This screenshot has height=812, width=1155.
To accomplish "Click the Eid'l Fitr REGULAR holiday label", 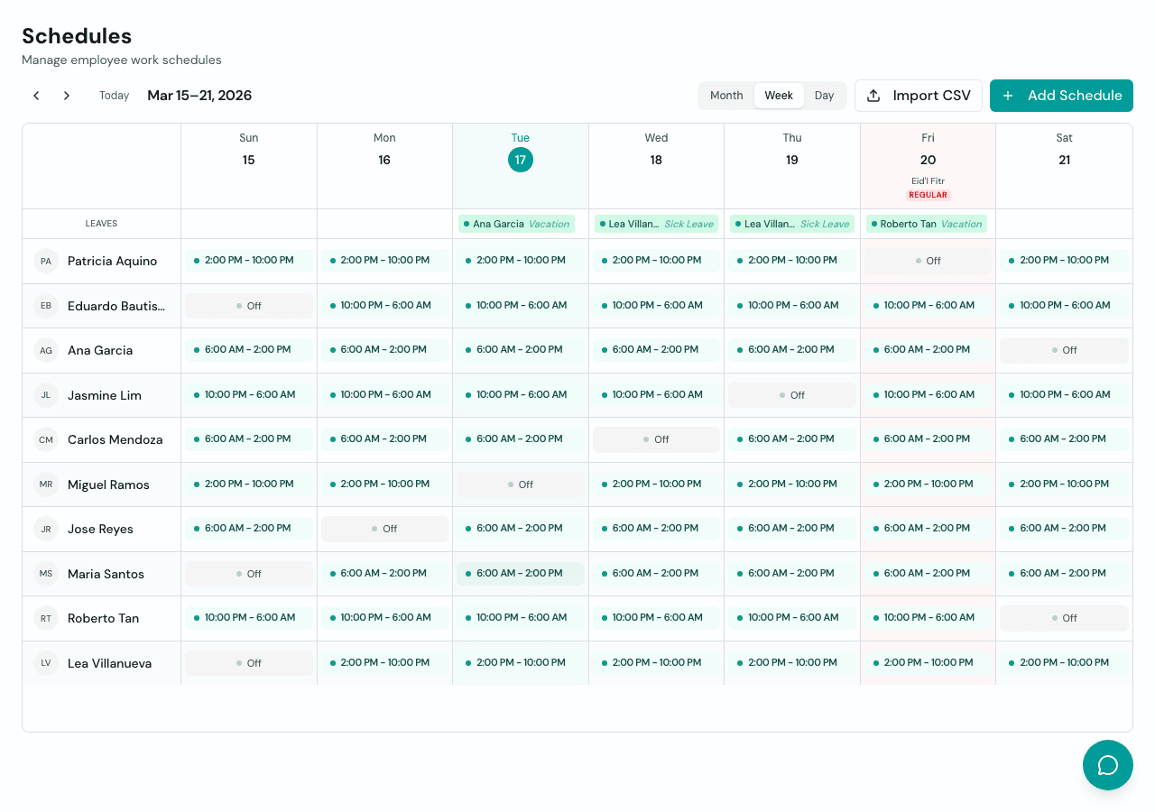I will pyautogui.click(x=928, y=188).
